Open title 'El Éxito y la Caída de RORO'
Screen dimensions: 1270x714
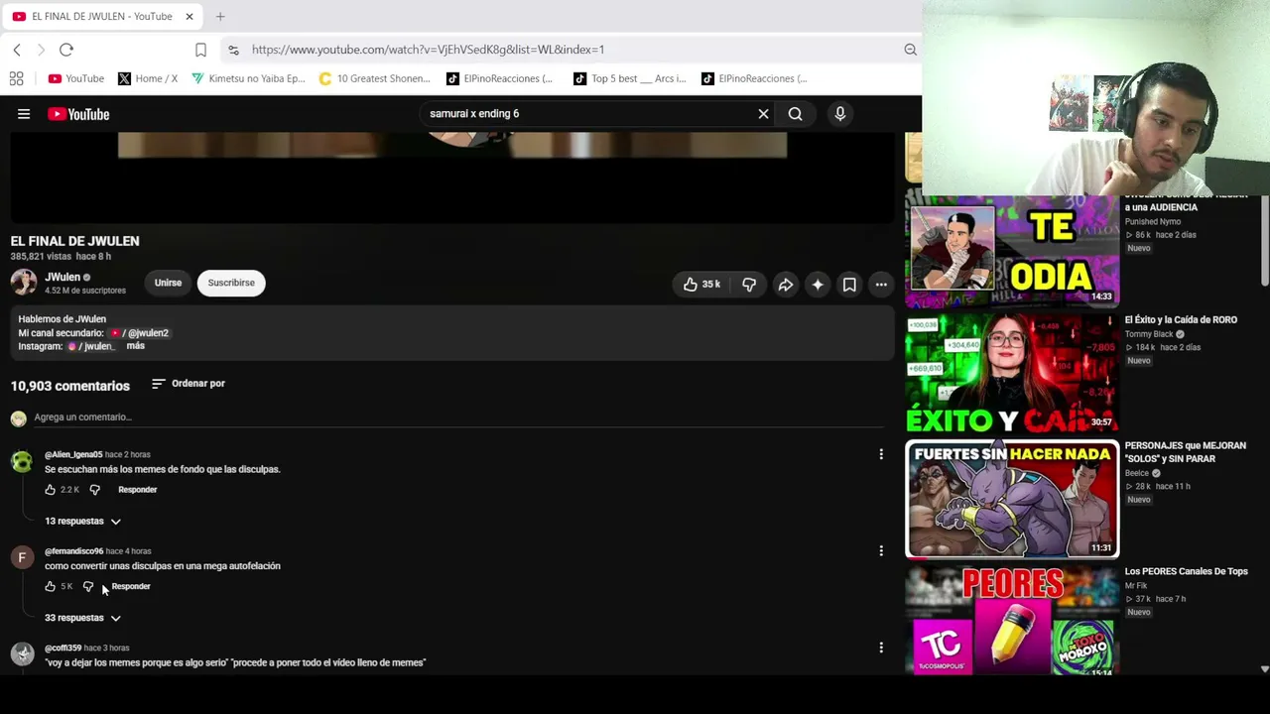click(1181, 320)
